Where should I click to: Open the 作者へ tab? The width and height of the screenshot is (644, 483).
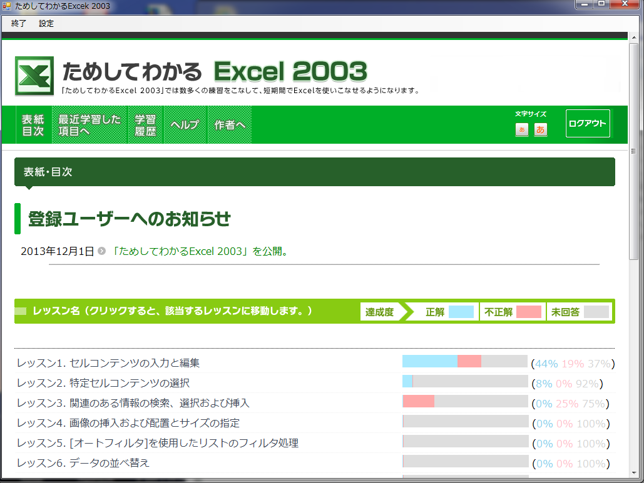230,125
